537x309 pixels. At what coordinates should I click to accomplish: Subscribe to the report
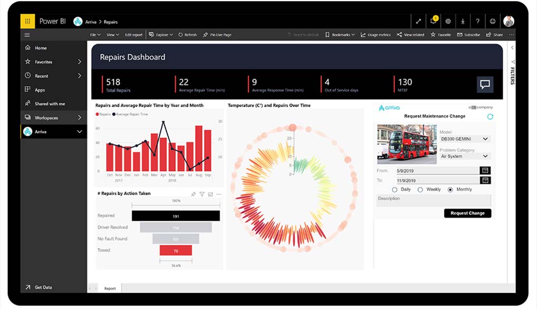coord(468,35)
